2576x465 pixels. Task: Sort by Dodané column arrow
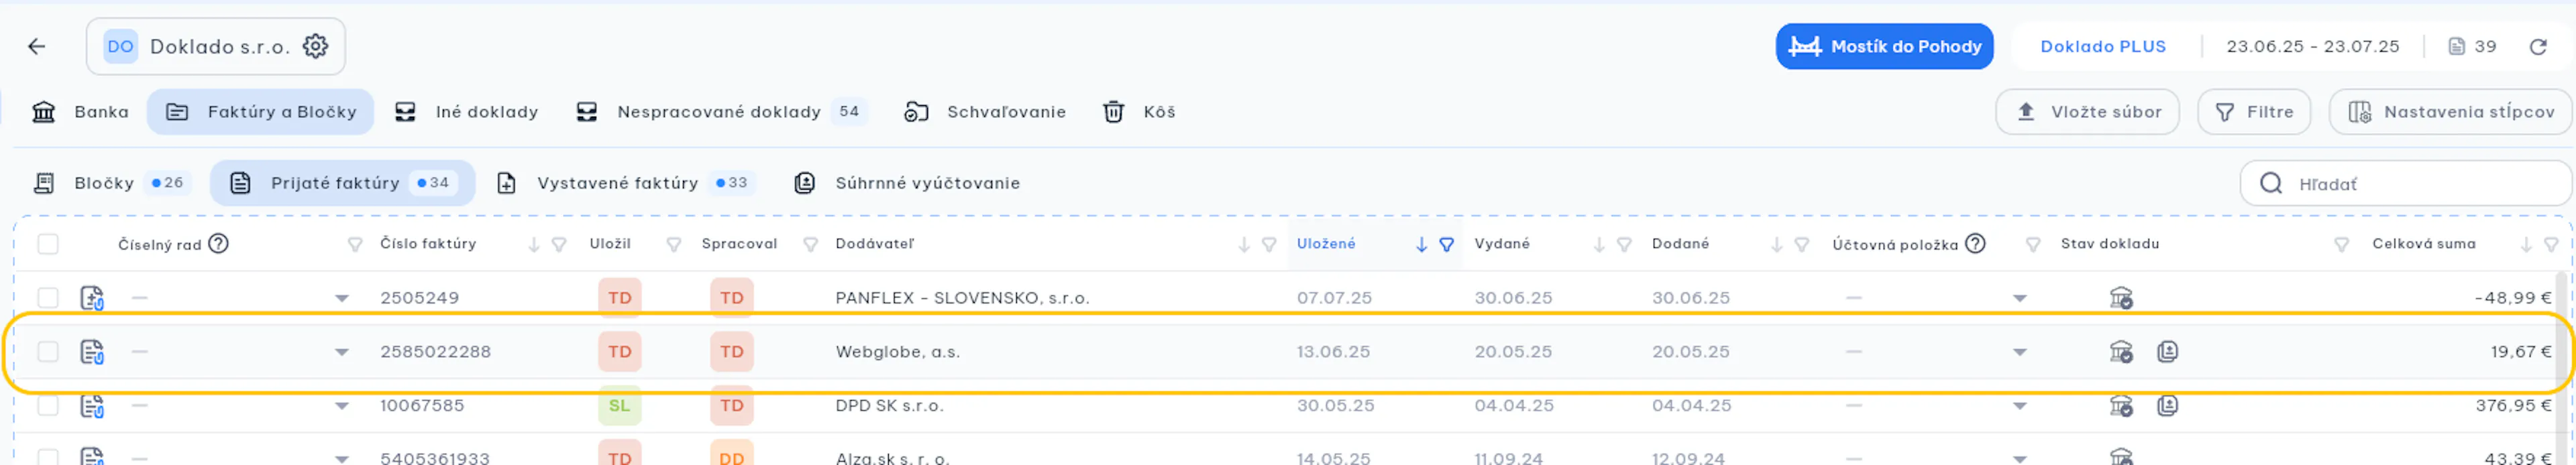click(1776, 245)
